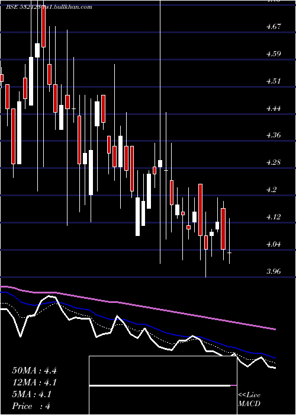Click the 4.59 price axis label

[x=274, y=54]
